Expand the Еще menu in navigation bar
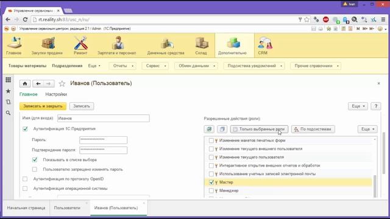The height and width of the screenshot is (219, 390). click(94, 66)
